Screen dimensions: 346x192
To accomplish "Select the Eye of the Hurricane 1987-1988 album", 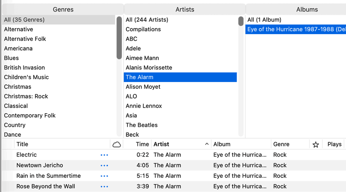I will 296,29.
